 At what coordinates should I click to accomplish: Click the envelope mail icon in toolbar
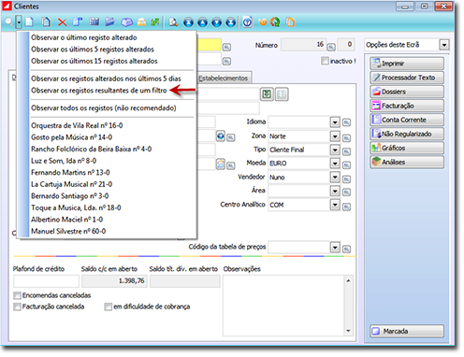coord(141,21)
